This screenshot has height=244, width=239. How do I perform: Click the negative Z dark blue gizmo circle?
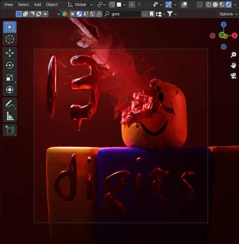(x=224, y=47)
